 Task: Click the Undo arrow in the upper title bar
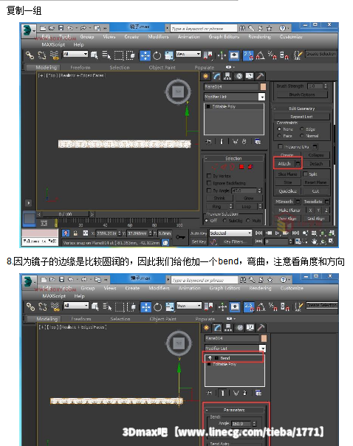coord(70,28)
